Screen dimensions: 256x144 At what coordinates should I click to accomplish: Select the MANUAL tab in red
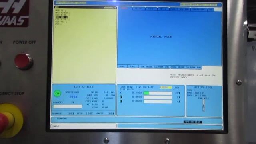(125, 8)
